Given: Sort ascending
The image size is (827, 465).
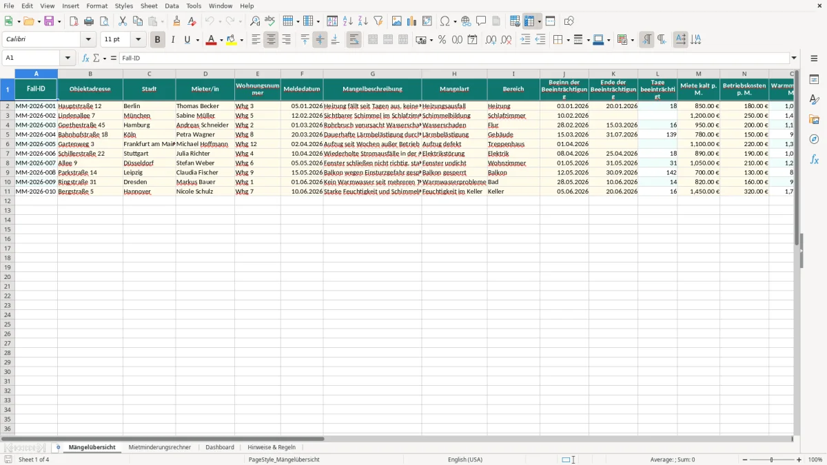Looking at the screenshot, I should click(x=348, y=21).
